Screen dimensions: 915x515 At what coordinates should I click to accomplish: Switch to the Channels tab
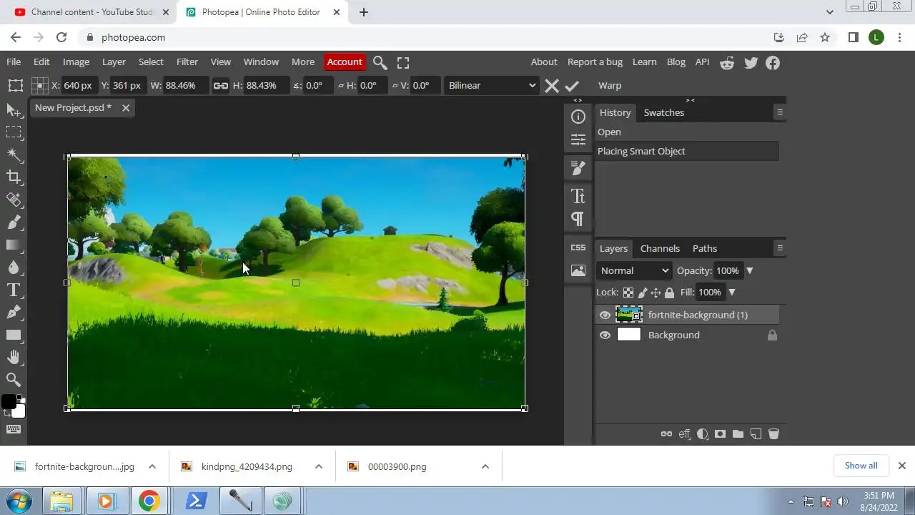(x=660, y=248)
